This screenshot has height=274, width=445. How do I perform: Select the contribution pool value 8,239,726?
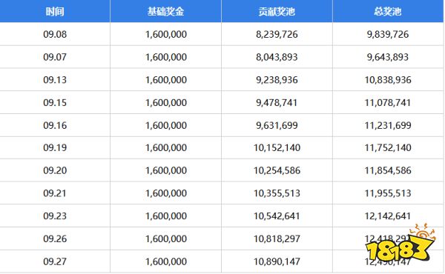point(277,34)
